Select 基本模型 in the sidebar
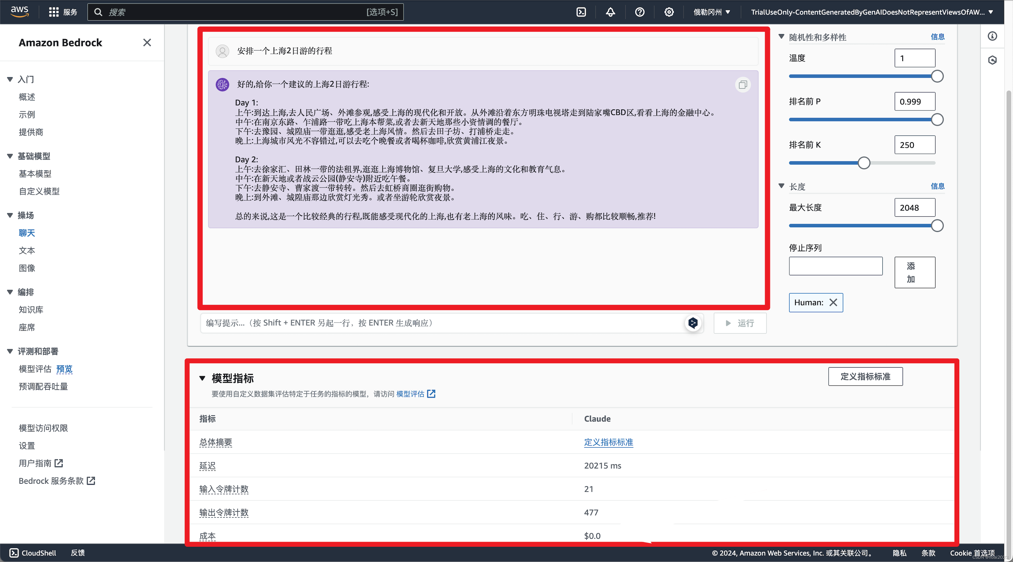The image size is (1013, 562). (35, 174)
